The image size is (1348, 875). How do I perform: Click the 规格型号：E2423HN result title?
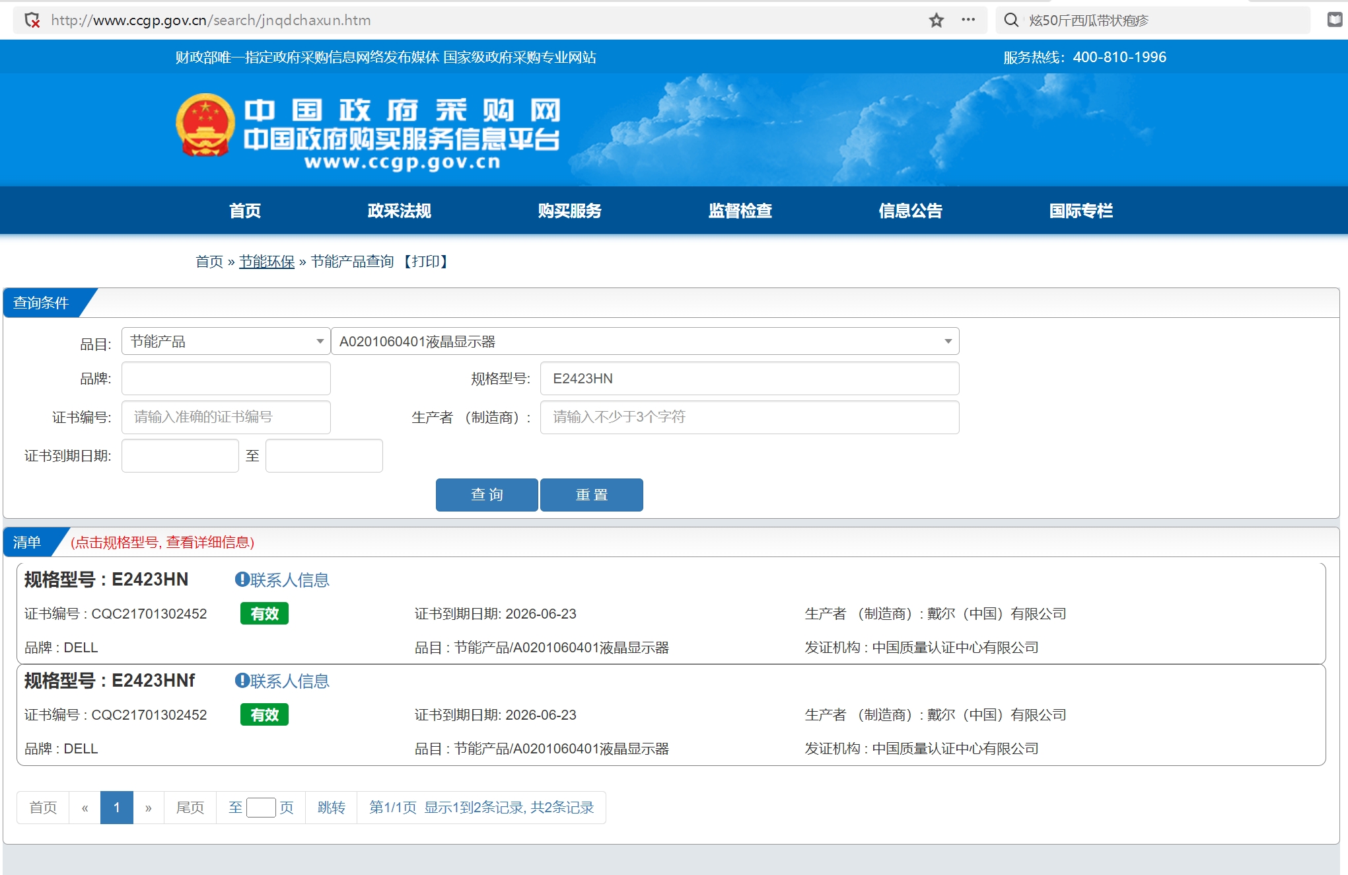click(x=106, y=580)
